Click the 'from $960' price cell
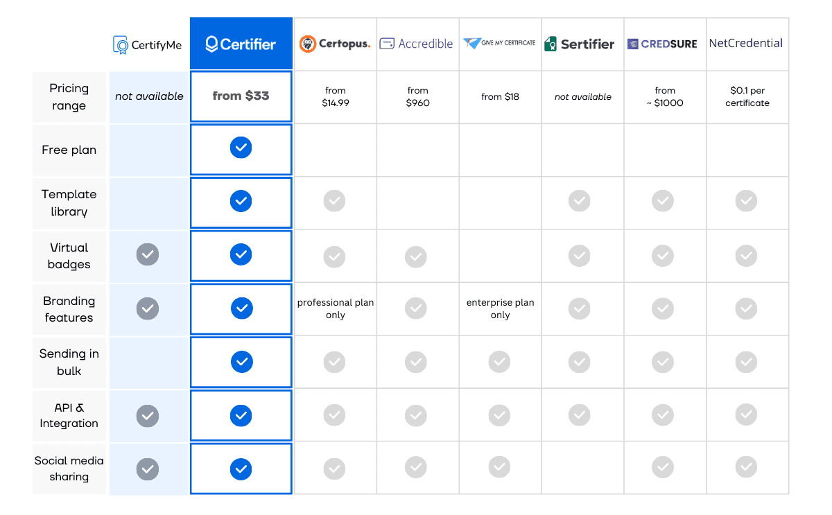The image size is (832, 515). pos(417,96)
